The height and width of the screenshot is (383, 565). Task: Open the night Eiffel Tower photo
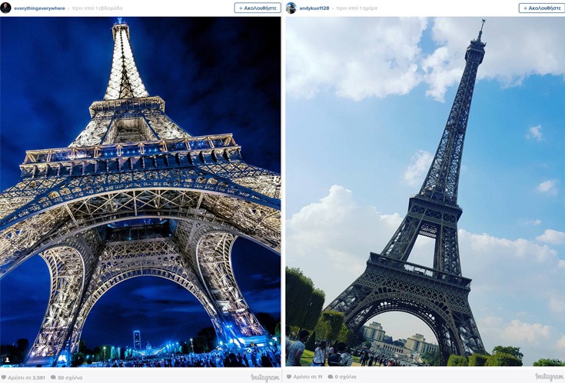(140, 191)
